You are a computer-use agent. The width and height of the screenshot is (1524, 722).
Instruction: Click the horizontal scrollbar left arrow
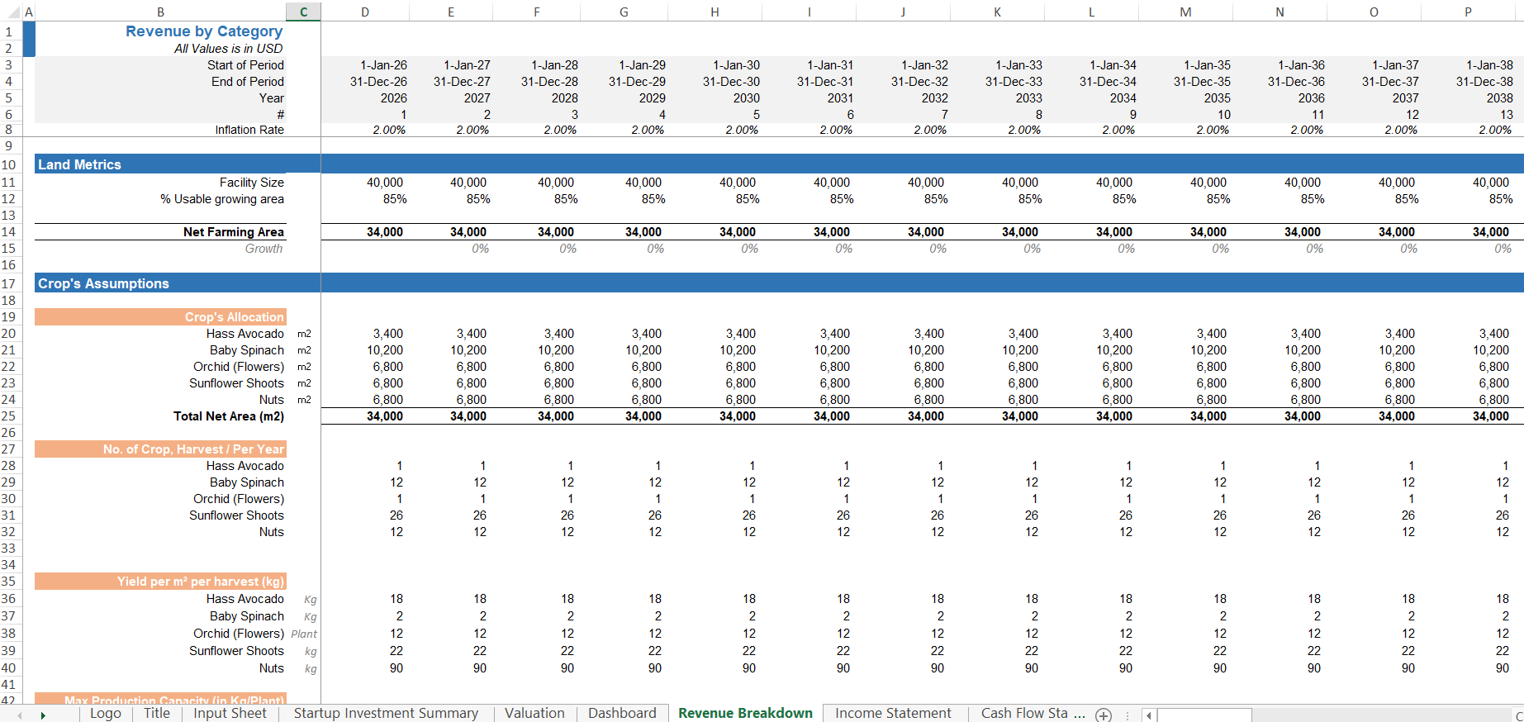tap(1148, 715)
